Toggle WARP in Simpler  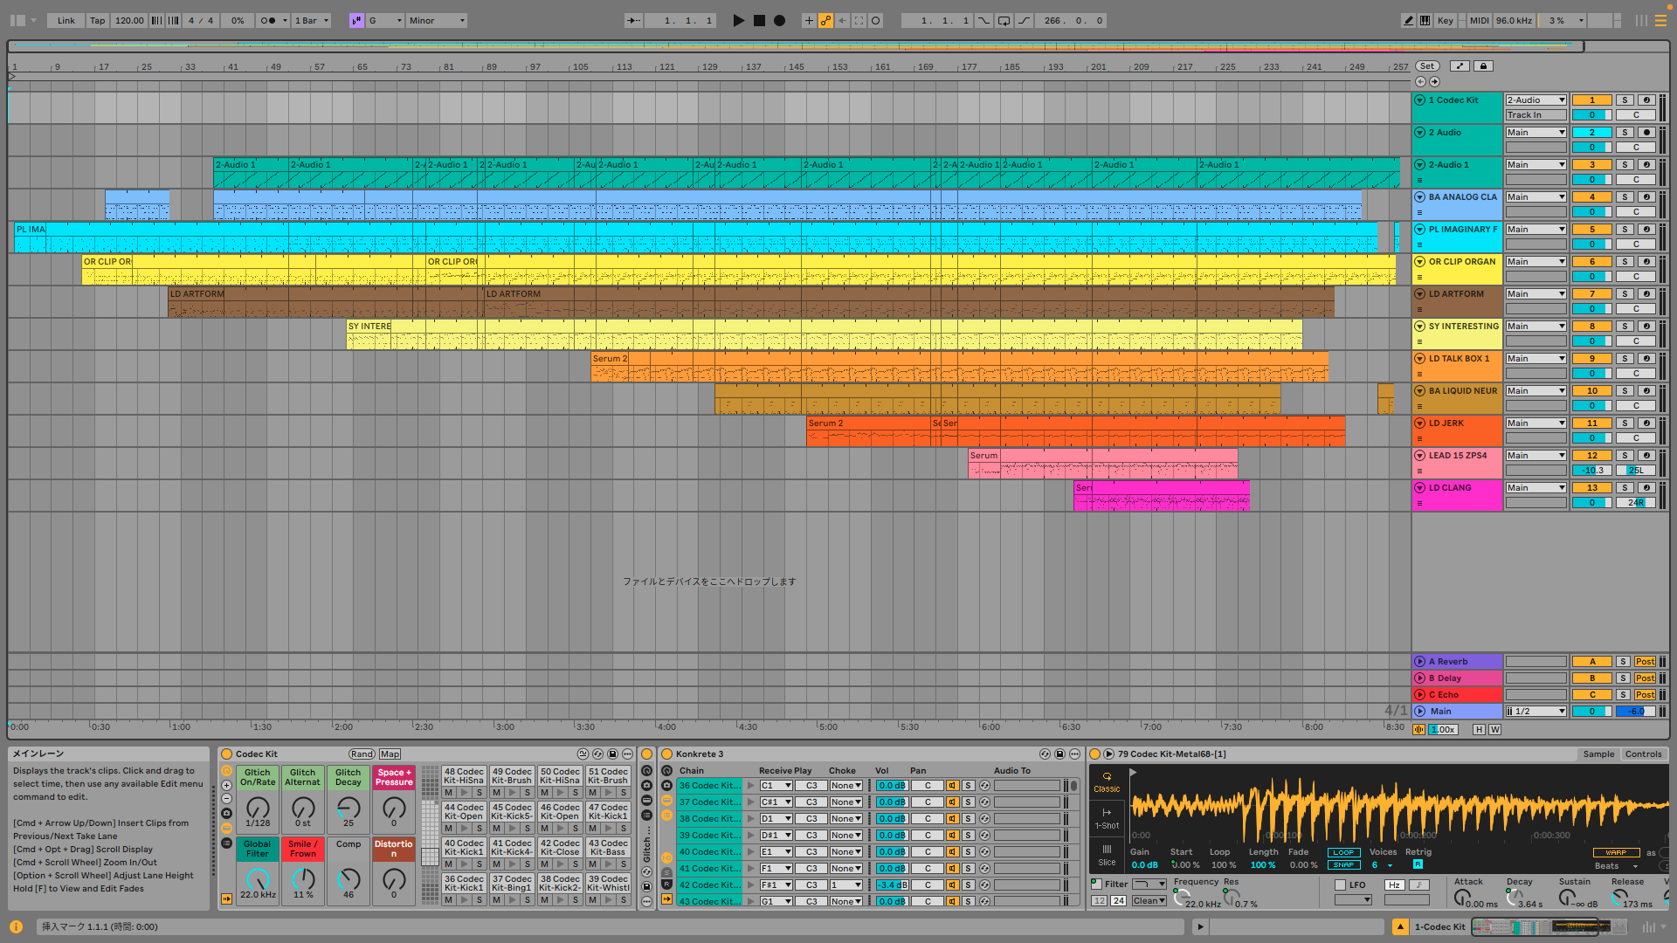pyautogui.click(x=1616, y=852)
